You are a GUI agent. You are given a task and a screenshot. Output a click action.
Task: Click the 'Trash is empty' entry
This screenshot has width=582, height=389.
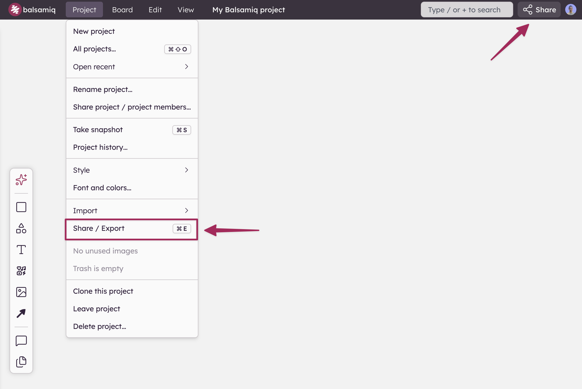pyautogui.click(x=132, y=269)
